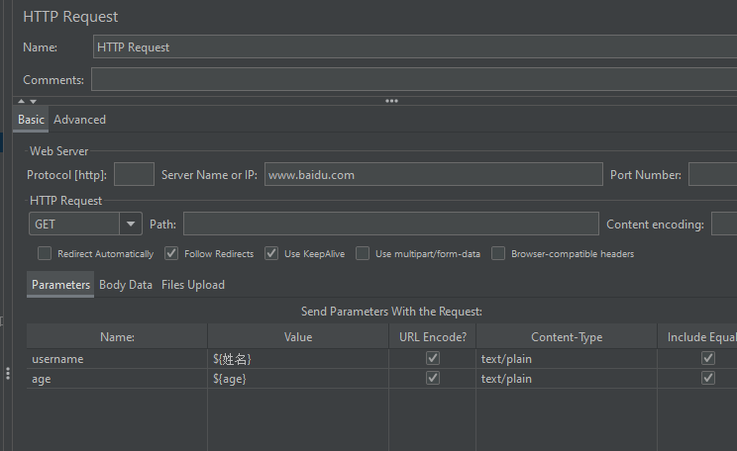Click the Content-Type column header
Image resolution: width=737 pixels, height=451 pixels.
(566, 337)
